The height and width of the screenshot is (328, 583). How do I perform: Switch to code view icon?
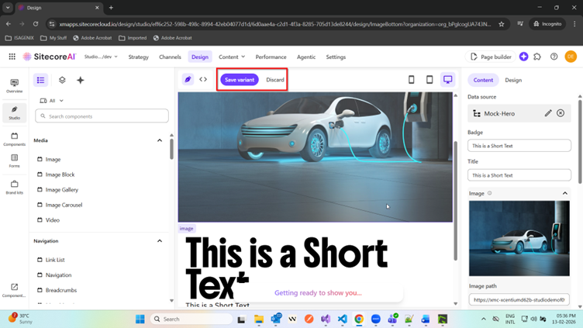click(203, 79)
